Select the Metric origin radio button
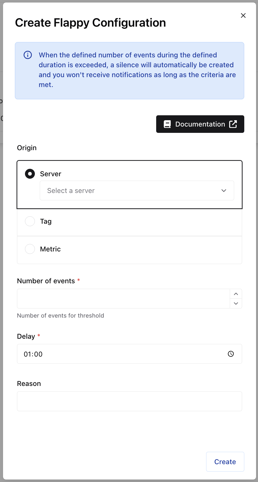The height and width of the screenshot is (482, 258). click(30, 249)
